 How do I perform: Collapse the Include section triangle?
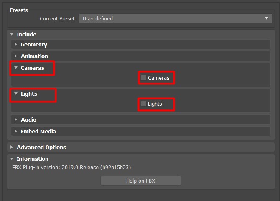tap(12, 34)
